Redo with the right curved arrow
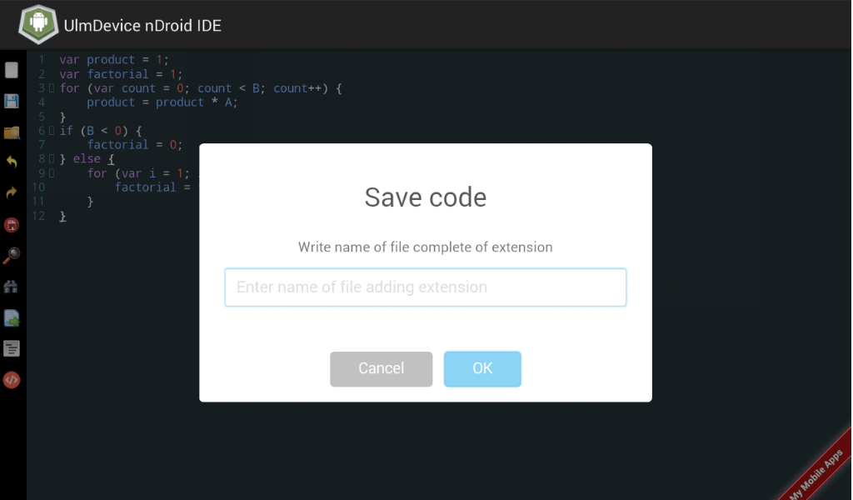 [x=12, y=192]
